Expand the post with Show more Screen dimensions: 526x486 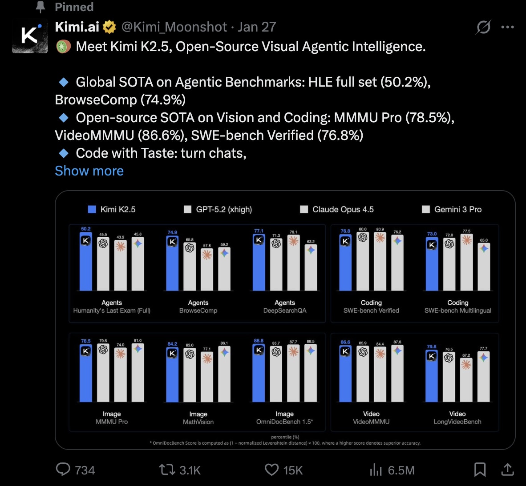coord(89,171)
